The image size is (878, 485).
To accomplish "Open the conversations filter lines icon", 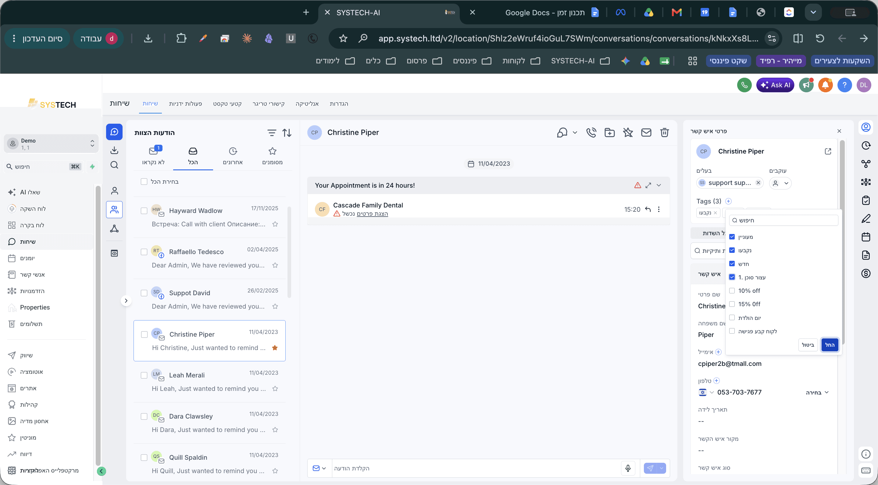I will point(271,133).
